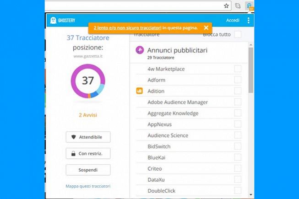Block the Criteo tracker
The width and height of the screenshot is (299, 199).
[x=238, y=168]
